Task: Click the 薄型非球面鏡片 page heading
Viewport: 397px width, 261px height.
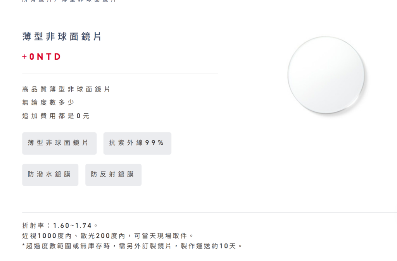Action: [62, 37]
